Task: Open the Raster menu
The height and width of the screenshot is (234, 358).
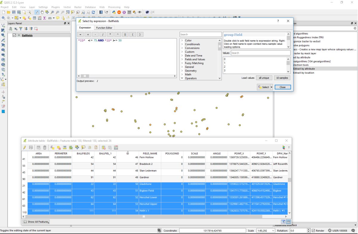Action: click(78, 7)
